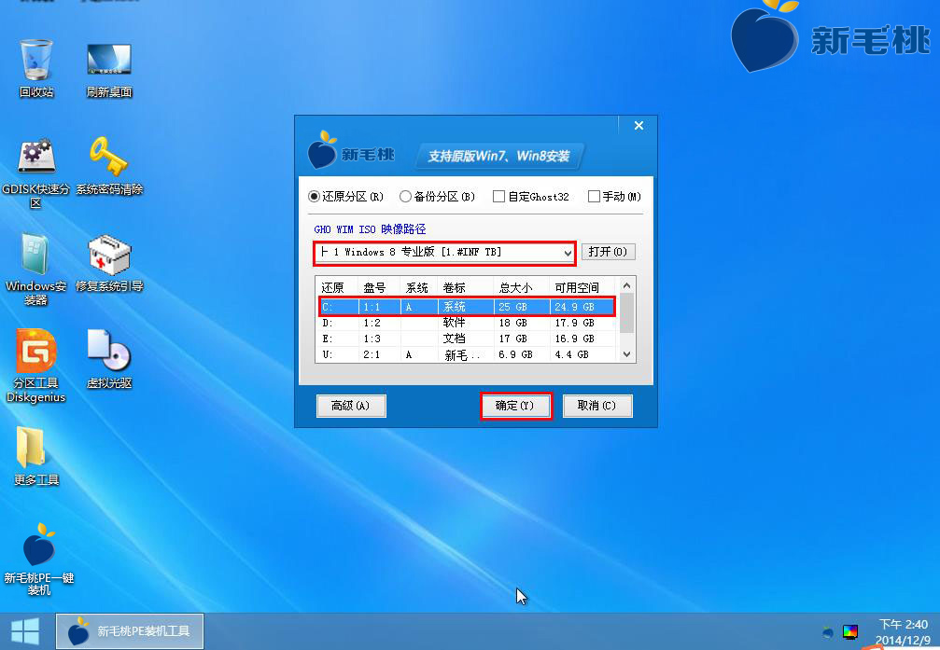The height and width of the screenshot is (650, 940).
Task: Click the 刷新桌面 desktop icon
Action: tap(108, 70)
